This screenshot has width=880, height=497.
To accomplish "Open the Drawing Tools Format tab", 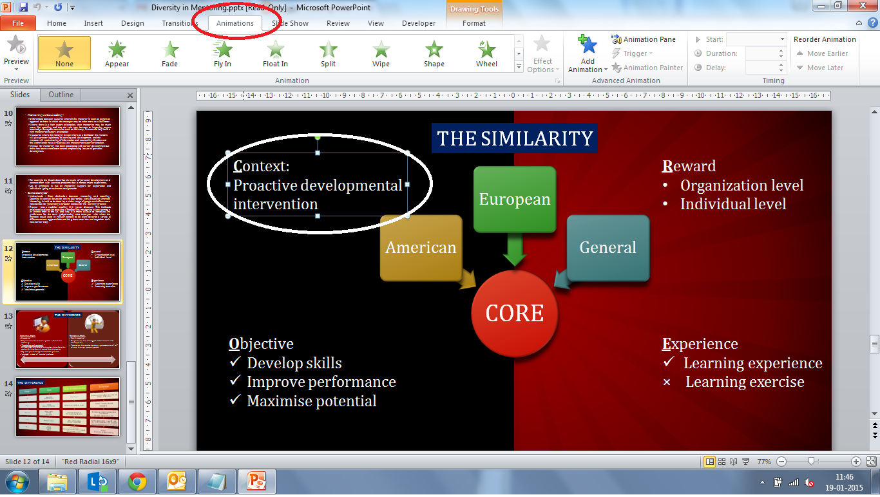I will click(474, 23).
